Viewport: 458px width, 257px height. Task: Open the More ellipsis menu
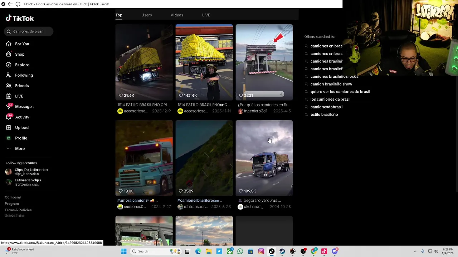pos(9,148)
